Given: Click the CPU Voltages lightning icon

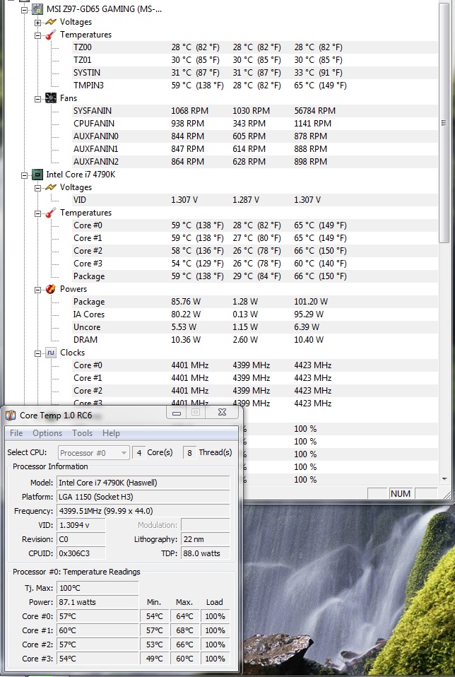Looking at the screenshot, I should (51, 187).
